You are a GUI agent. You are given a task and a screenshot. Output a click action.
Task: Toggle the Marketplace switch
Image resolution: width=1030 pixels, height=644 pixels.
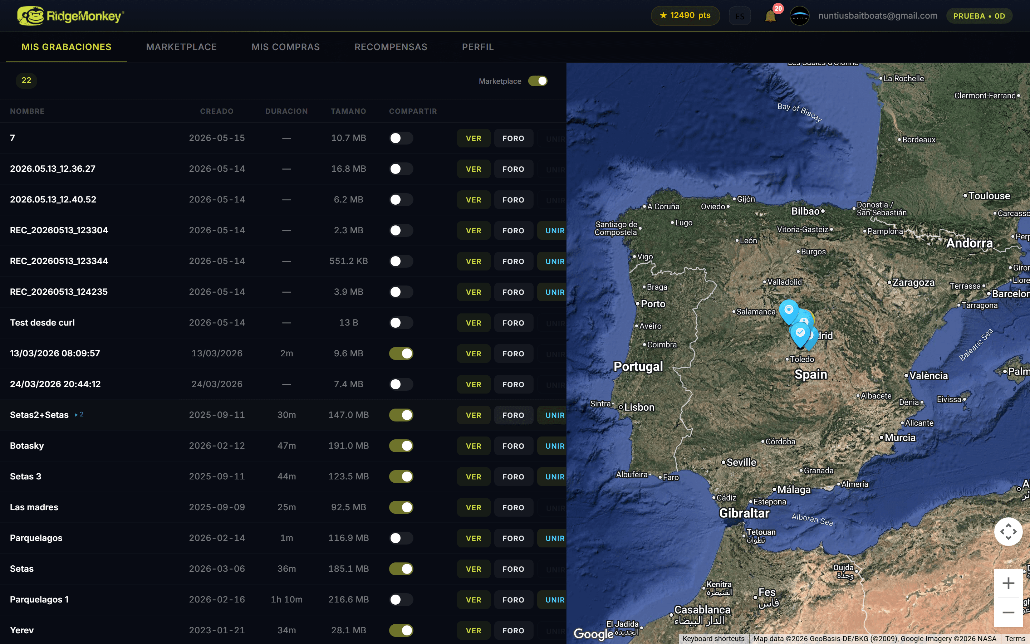[538, 81]
